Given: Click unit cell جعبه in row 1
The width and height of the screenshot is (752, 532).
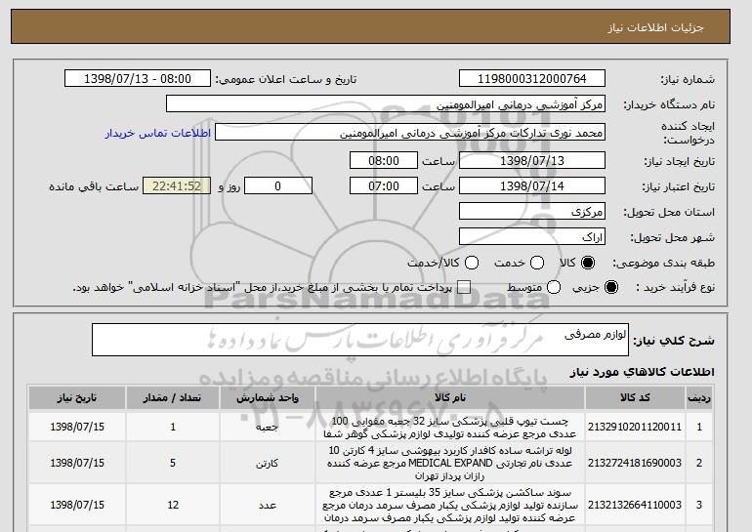Looking at the screenshot, I should (x=268, y=427).
